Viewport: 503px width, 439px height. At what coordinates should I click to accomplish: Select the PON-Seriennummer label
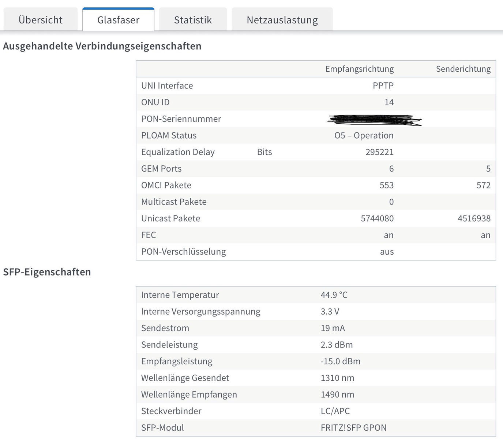coord(181,119)
